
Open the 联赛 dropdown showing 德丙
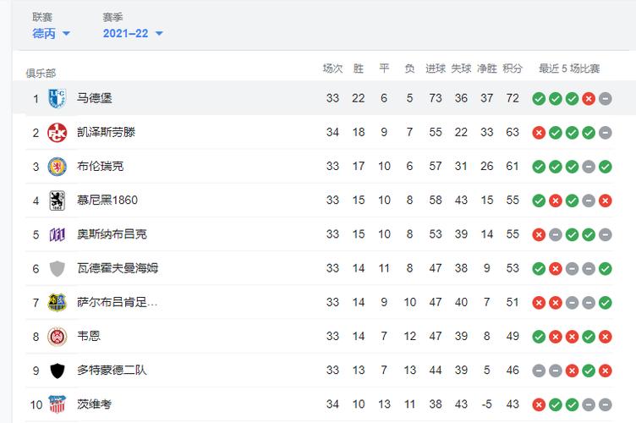pyautogui.click(x=51, y=33)
